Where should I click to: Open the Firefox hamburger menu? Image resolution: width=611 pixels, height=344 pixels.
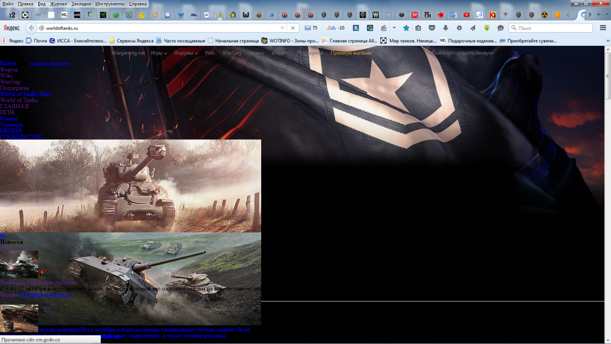603,28
